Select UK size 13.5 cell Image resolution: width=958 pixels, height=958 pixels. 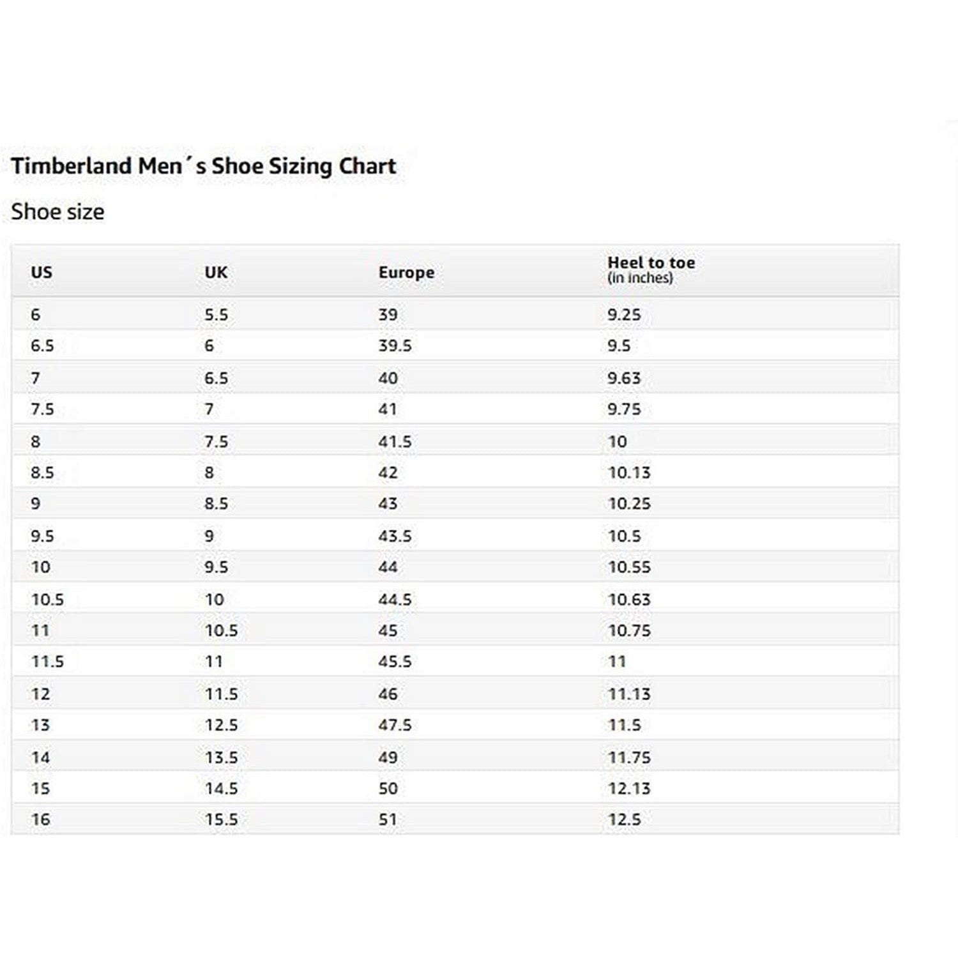221,757
